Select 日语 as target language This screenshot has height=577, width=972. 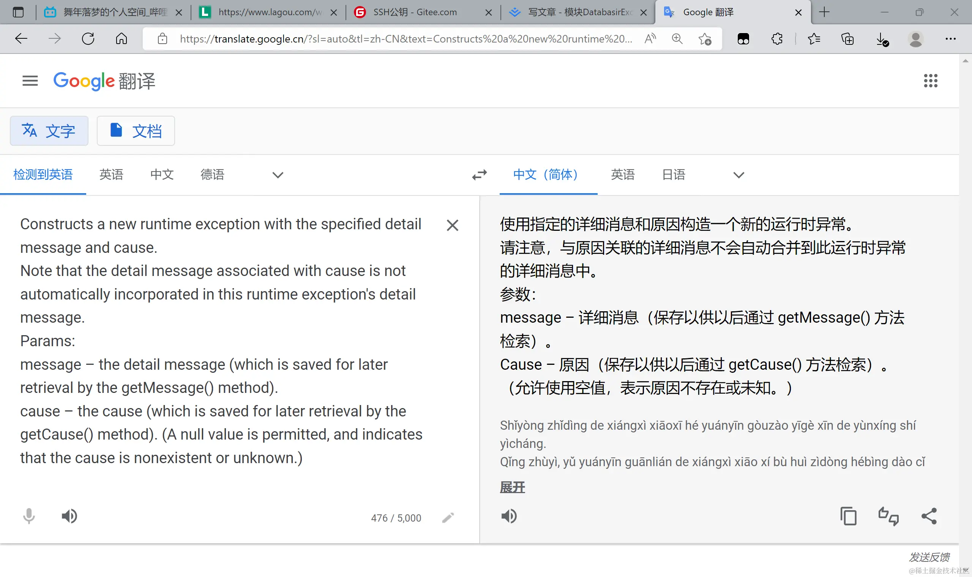[x=674, y=175]
